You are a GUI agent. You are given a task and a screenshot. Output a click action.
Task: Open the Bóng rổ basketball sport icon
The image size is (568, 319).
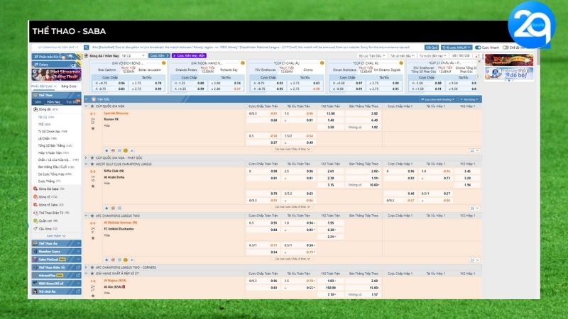point(35,197)
